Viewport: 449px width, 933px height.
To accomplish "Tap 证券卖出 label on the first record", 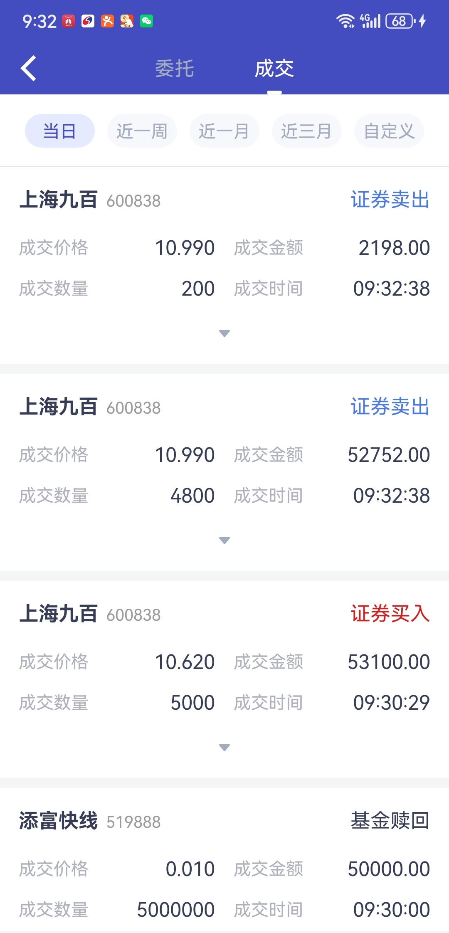I will [x=390, y=200].
